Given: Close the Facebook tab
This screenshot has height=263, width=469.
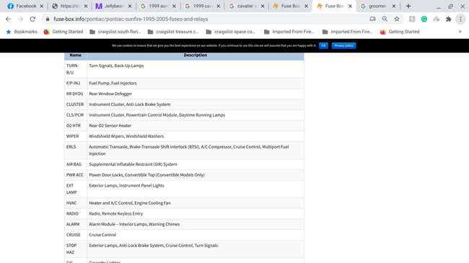Looking at the screenshot, I should tap(42, 6).
